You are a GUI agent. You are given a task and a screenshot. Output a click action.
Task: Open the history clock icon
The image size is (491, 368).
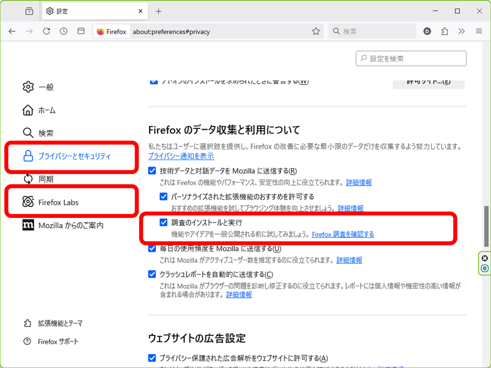coord(63,31)
